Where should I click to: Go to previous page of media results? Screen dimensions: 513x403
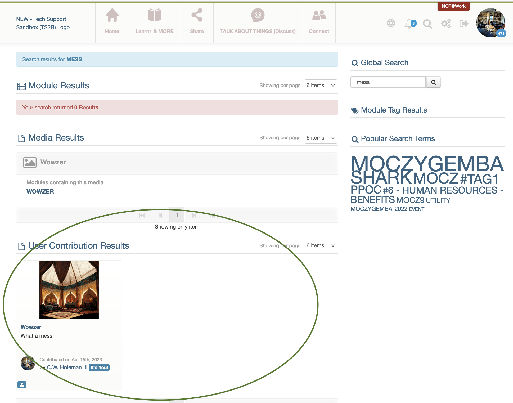(160, 215)
